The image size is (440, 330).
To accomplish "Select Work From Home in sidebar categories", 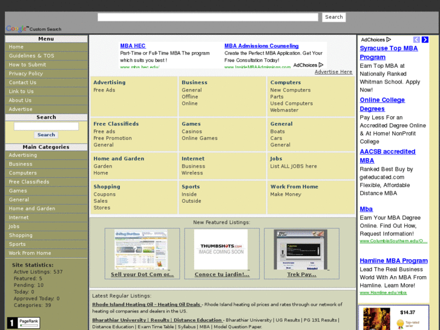I will 47,253.
